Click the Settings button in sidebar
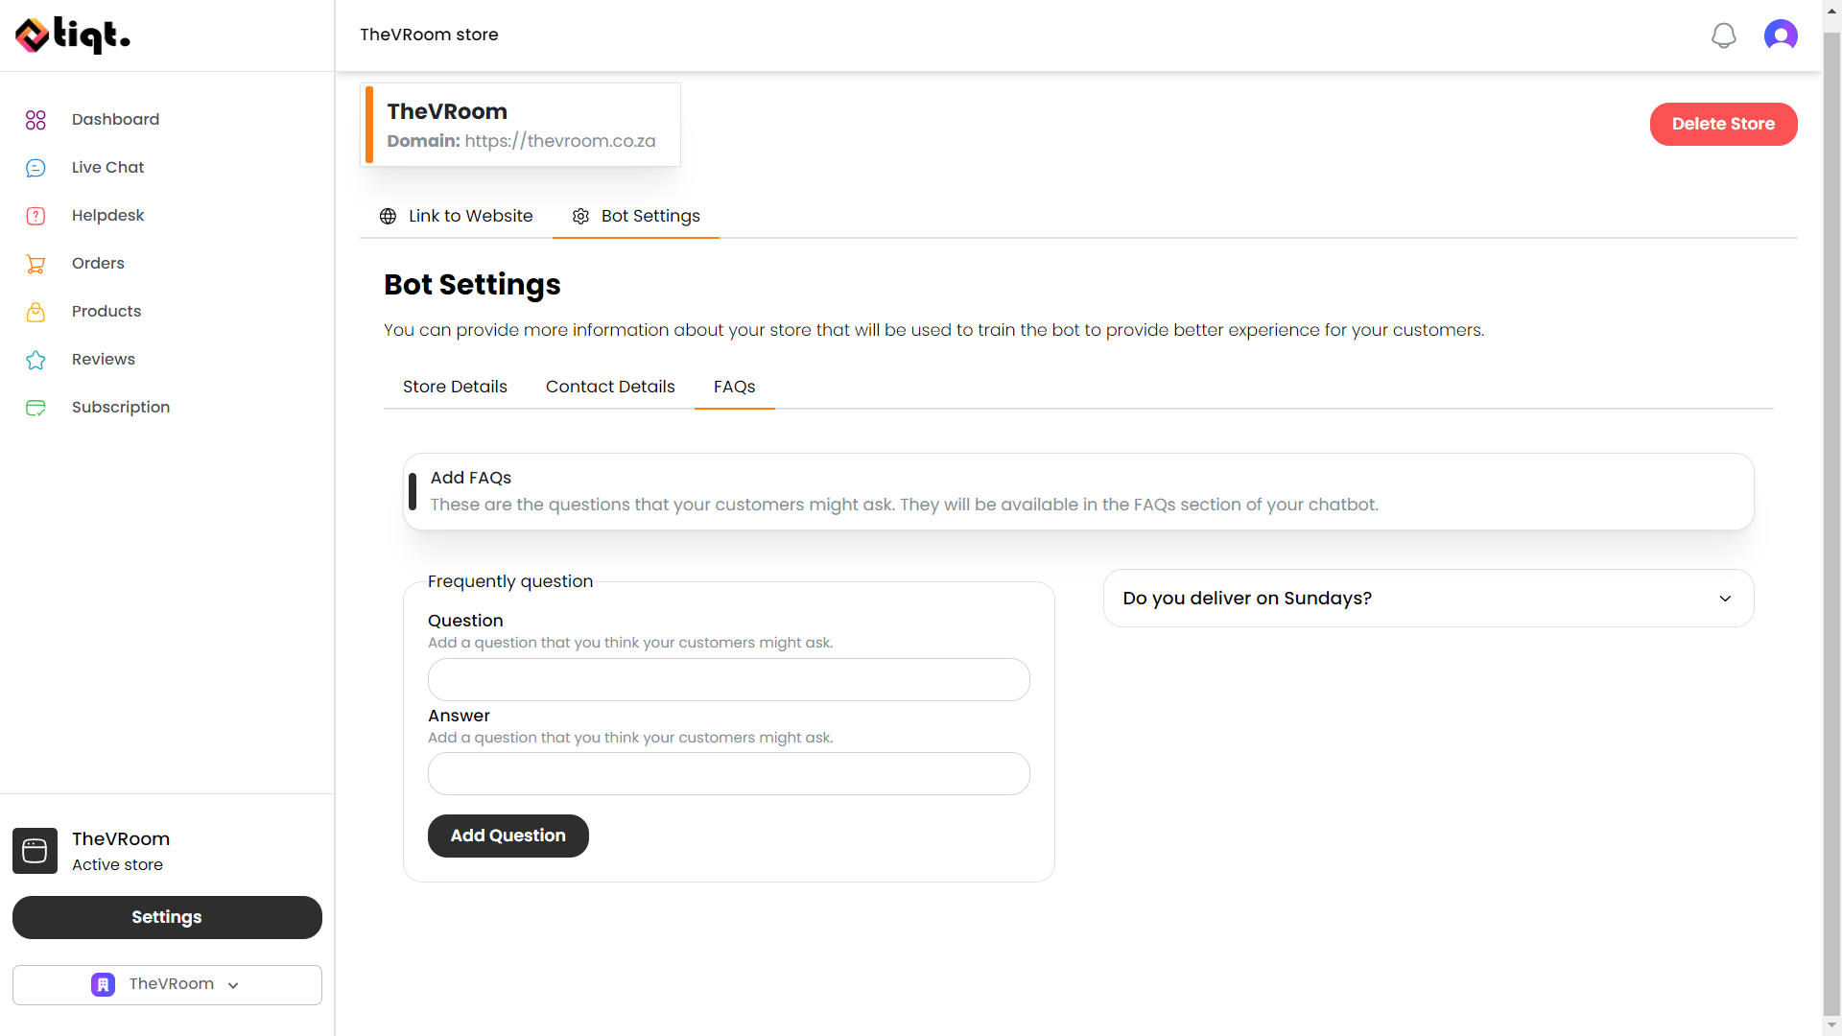Viewport: 1842px width, 1036px height. 167,917
